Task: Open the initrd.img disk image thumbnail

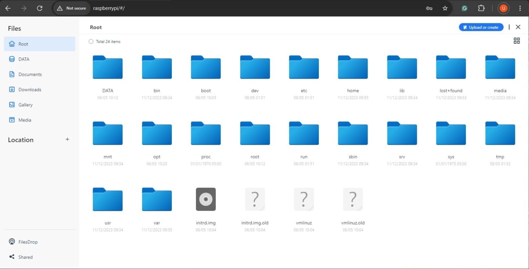Action: point(206,199)
